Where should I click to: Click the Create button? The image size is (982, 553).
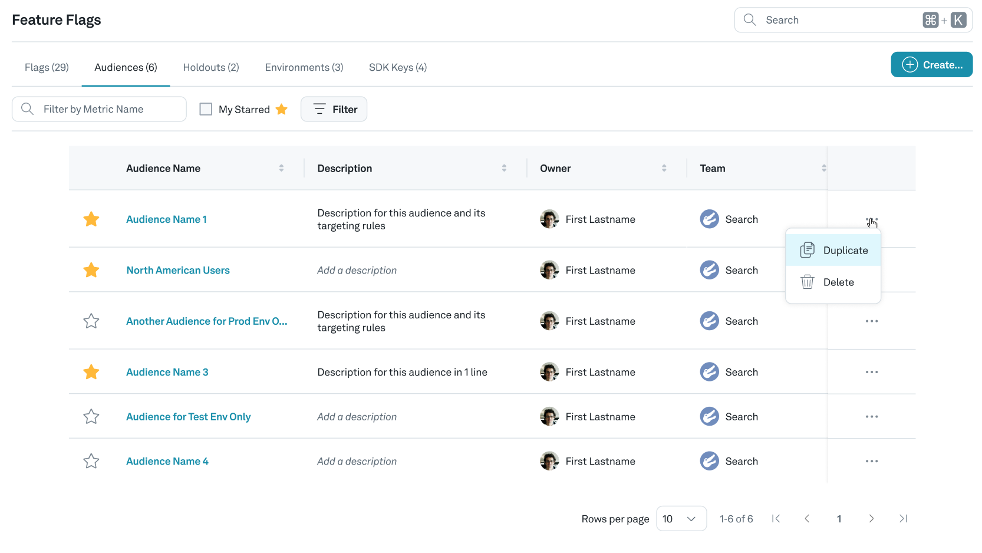click(x=931, y=65)
